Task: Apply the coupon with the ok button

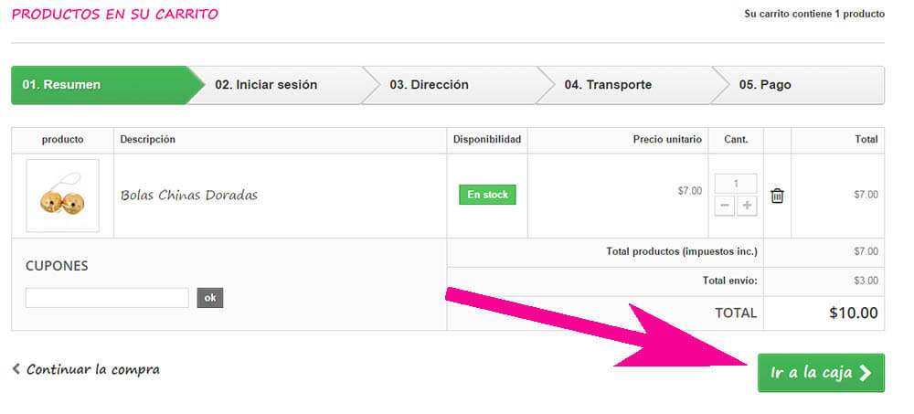Action: tap(210, 298)
